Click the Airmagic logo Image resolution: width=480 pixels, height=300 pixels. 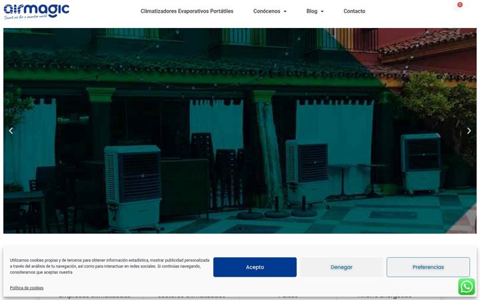pos(37,11)
